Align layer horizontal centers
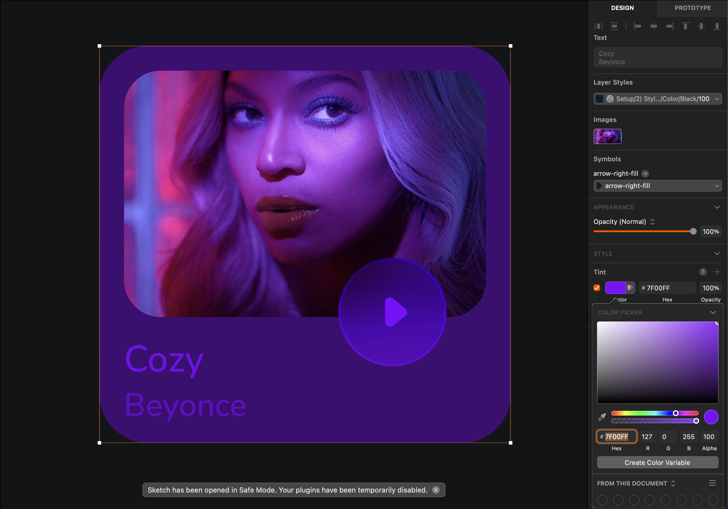Viewport: 728px width, 509px height. (x=653, y=26)
